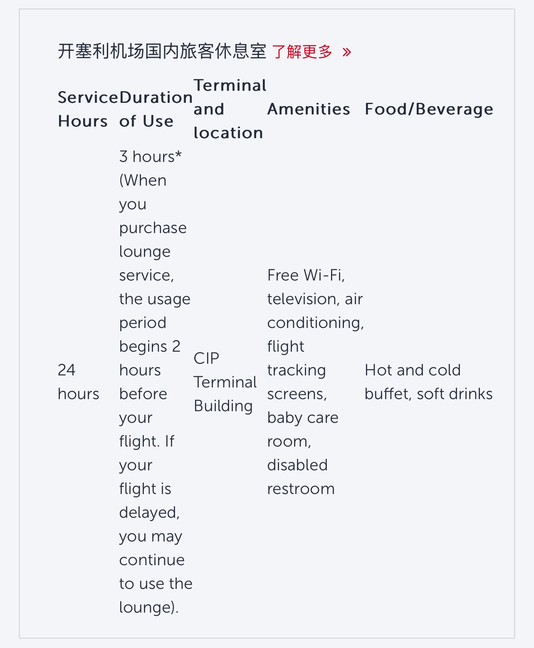Click the Amenities column header
The width and height of the screenshot is (534, 648).
coord(309,109)
